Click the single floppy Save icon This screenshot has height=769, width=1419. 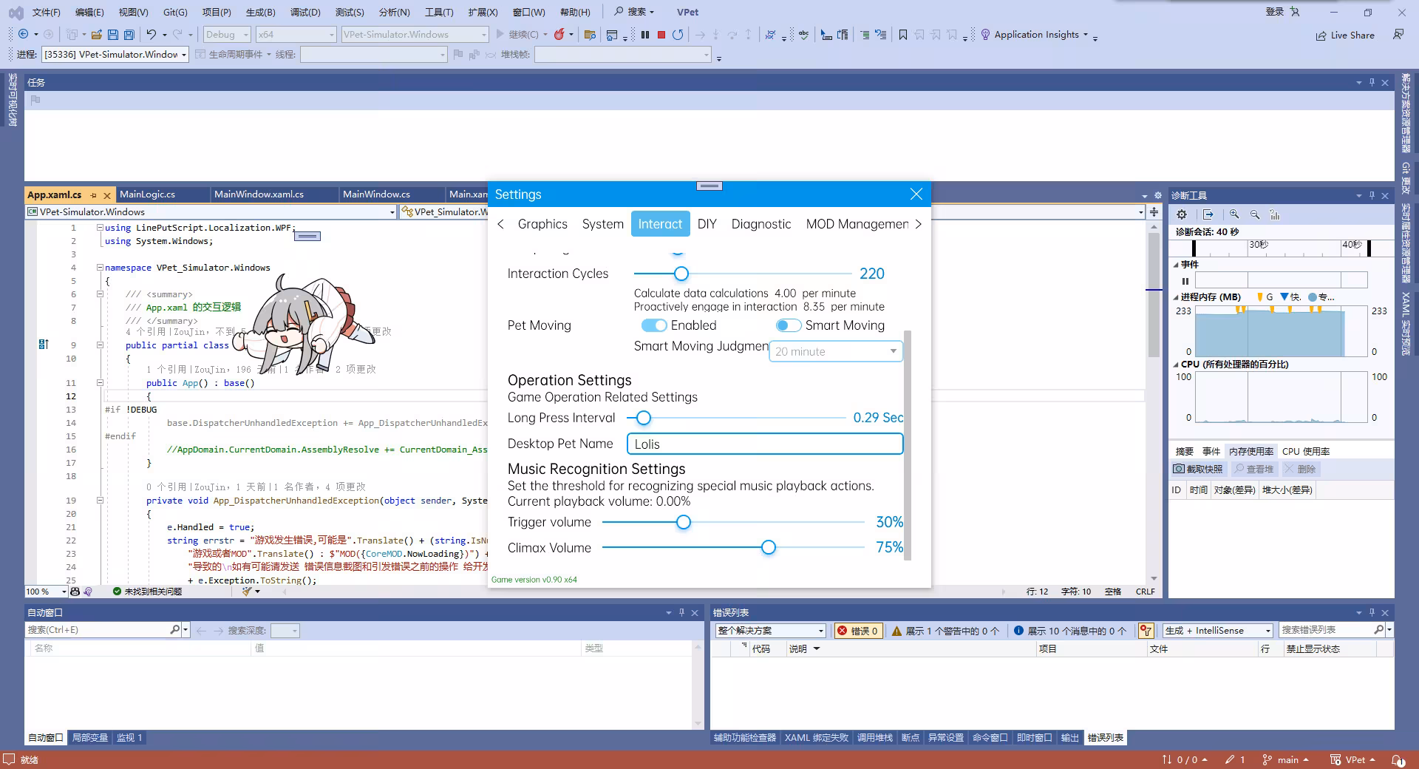[113, 34]
